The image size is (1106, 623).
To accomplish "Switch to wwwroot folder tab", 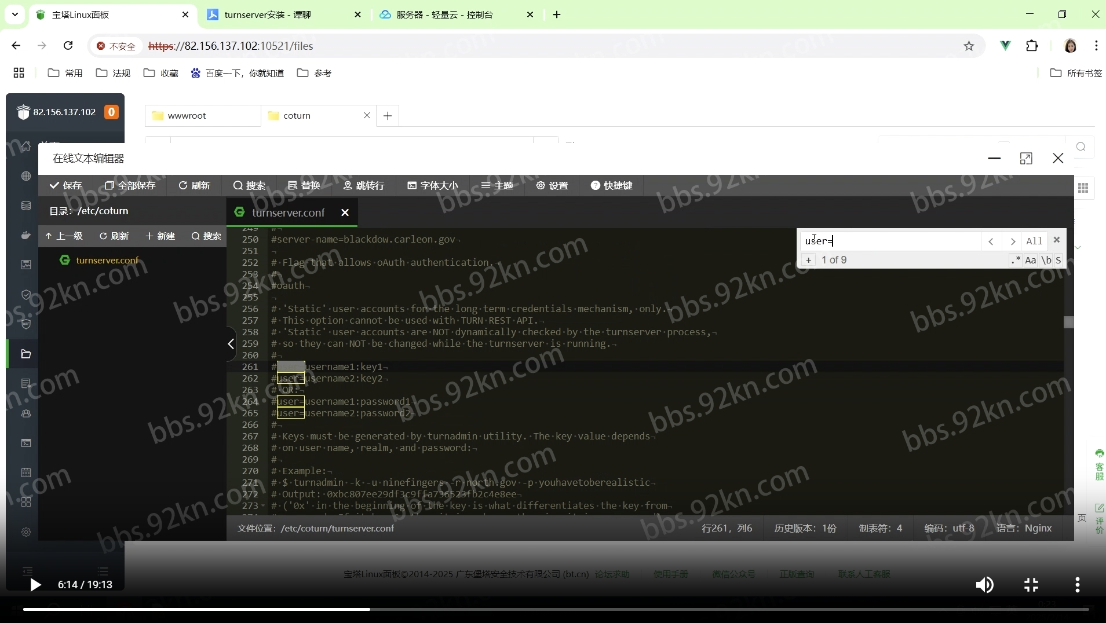I will point(203,116).
